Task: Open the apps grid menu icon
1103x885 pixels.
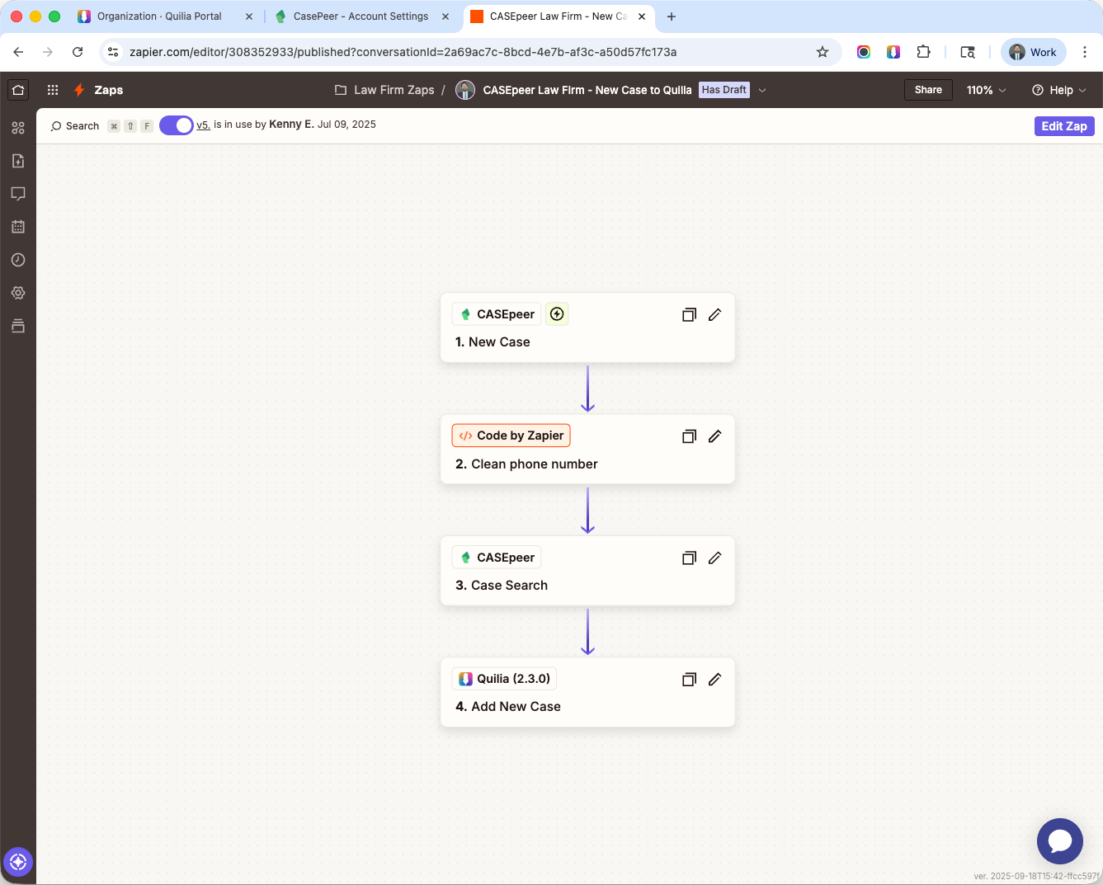Action: click(x=53, y=90)
